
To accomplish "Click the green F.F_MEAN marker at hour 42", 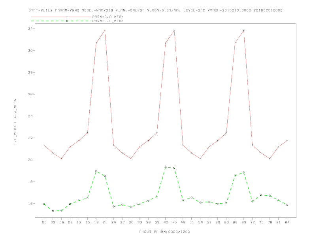I will pos(166,167).
